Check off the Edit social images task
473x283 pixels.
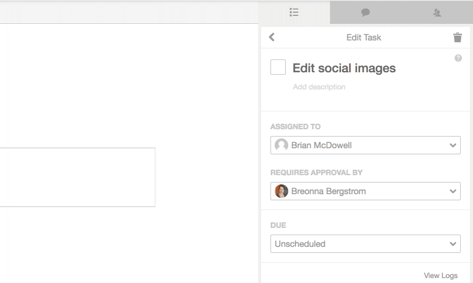278,67
